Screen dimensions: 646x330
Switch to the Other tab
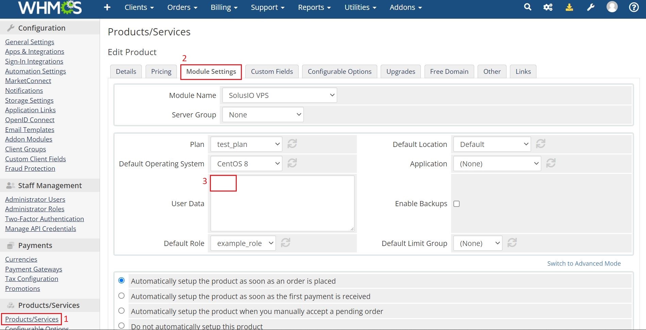click(x=492, y=71)
